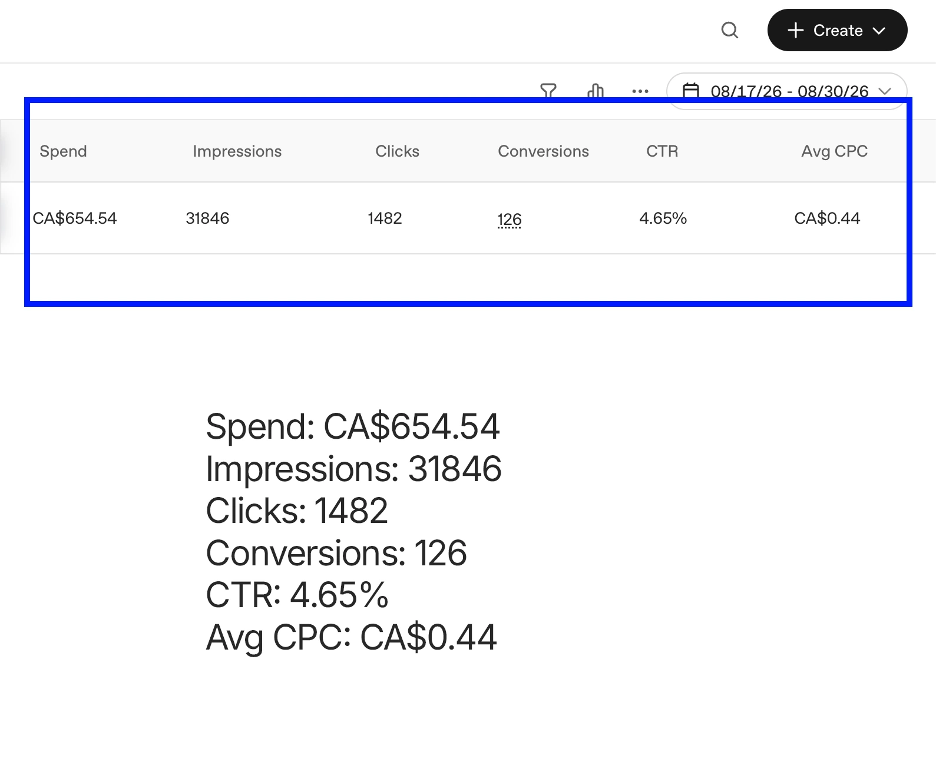Open the search icon
This screenshot has width=936, height=775.
pos(730,30)
